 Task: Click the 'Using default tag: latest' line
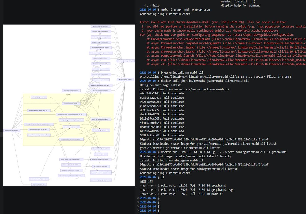[160, 85]
